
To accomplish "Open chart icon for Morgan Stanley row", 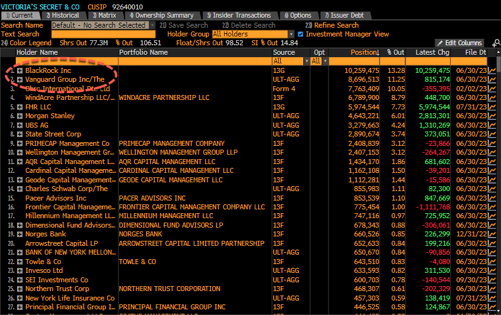I will tap(492, 116).
